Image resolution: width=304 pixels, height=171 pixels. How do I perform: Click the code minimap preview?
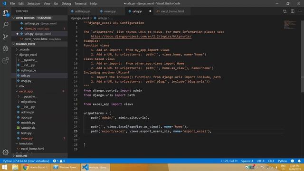pos(290,25)
